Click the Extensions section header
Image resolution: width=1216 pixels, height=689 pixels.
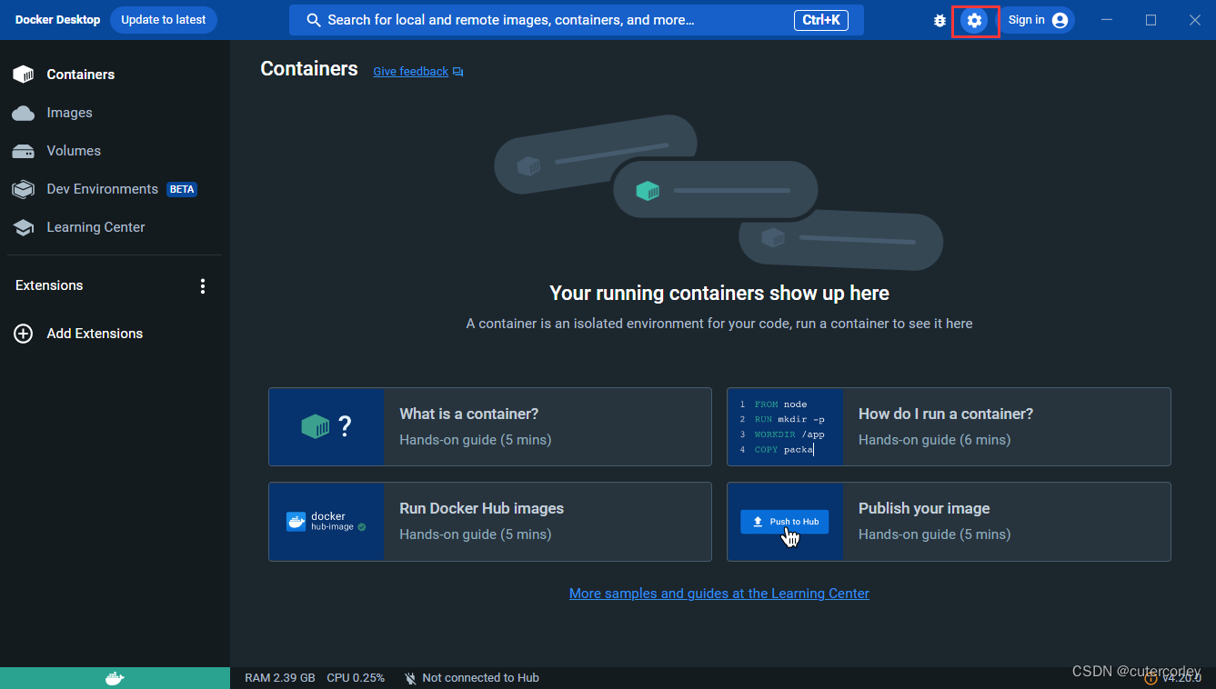click(49, 285)
